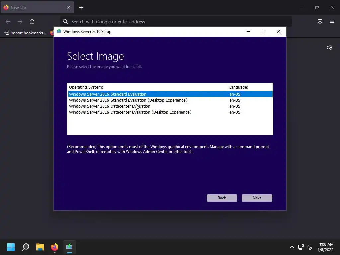340x255 pixels.
Task: Click Import bookmarks in Firefox toolbar
Action: pos(25,33)
